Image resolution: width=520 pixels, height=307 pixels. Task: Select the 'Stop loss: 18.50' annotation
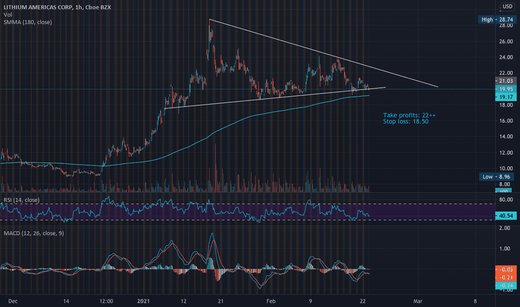pyautogui.click(x=406, y=122)
